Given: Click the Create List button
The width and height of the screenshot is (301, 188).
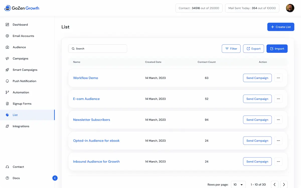Looking at the screenshot, I should tap(281, 27).
